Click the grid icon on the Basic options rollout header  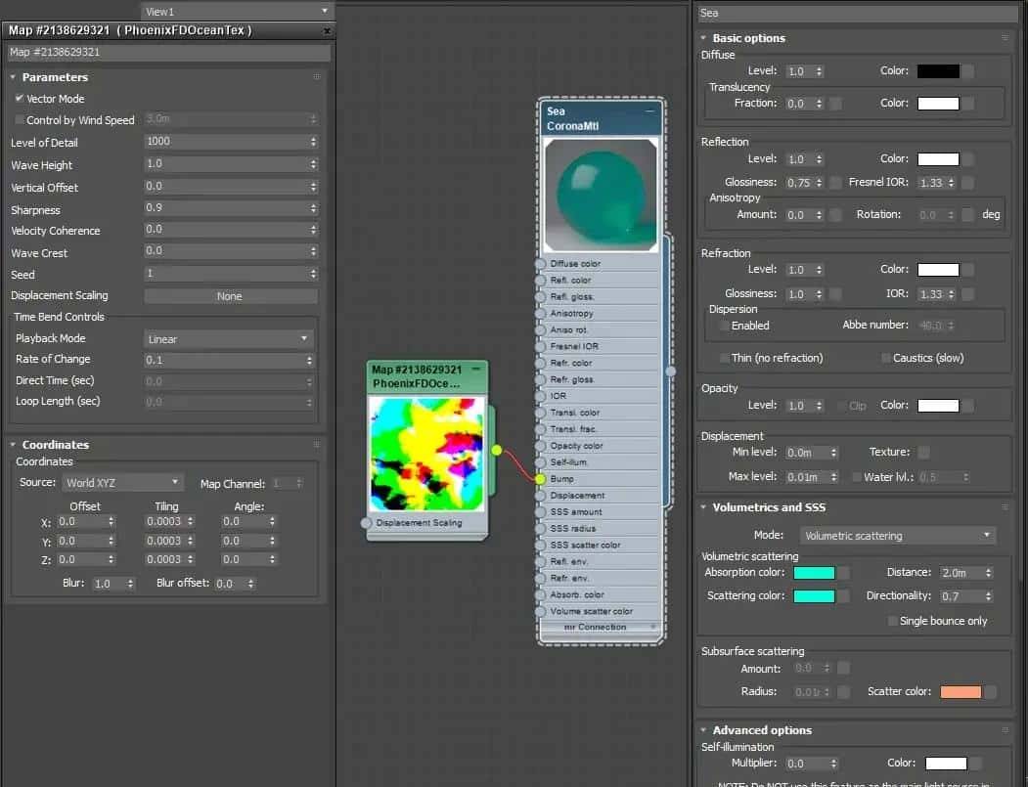pyautogui.click(x=1006, y=38)
